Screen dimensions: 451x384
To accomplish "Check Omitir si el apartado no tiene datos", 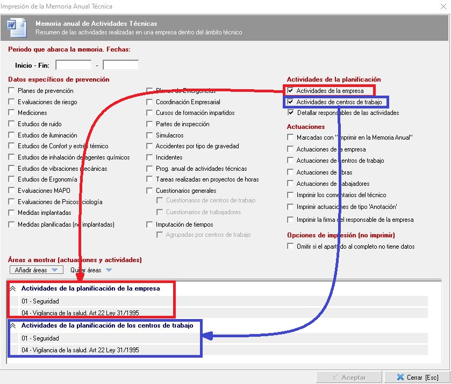I will coord(290,247).
